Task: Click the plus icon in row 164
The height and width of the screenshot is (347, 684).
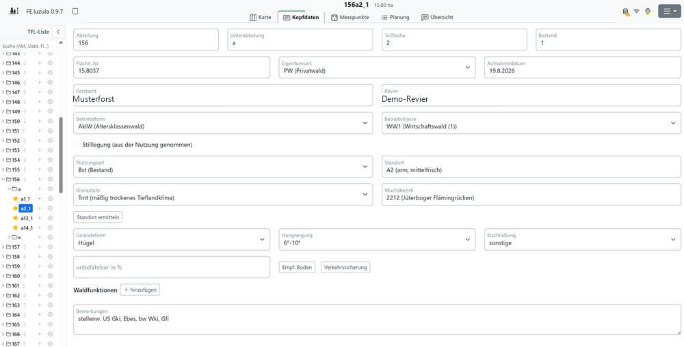Action: click(x=39, y=314)
